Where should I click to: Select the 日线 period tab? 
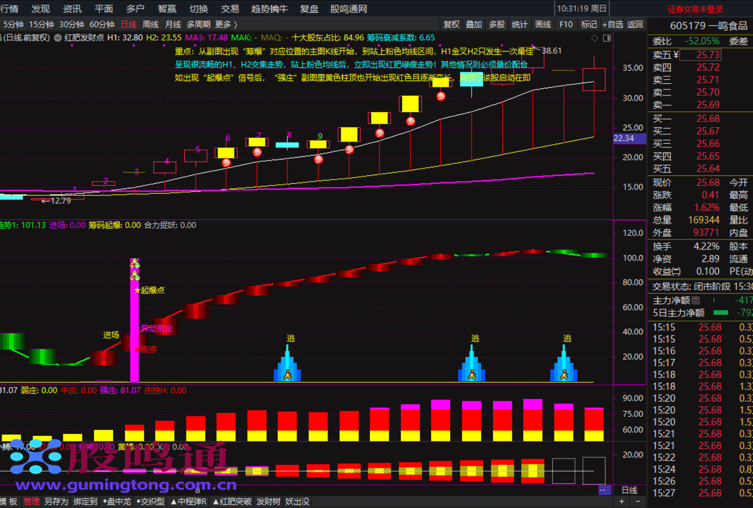[x=128, y=24]
